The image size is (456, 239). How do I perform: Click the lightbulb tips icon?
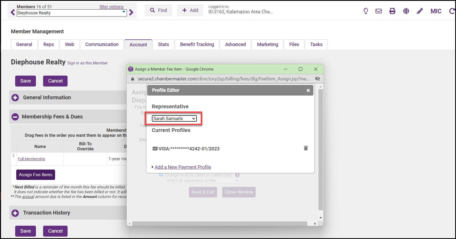(366, 11)
